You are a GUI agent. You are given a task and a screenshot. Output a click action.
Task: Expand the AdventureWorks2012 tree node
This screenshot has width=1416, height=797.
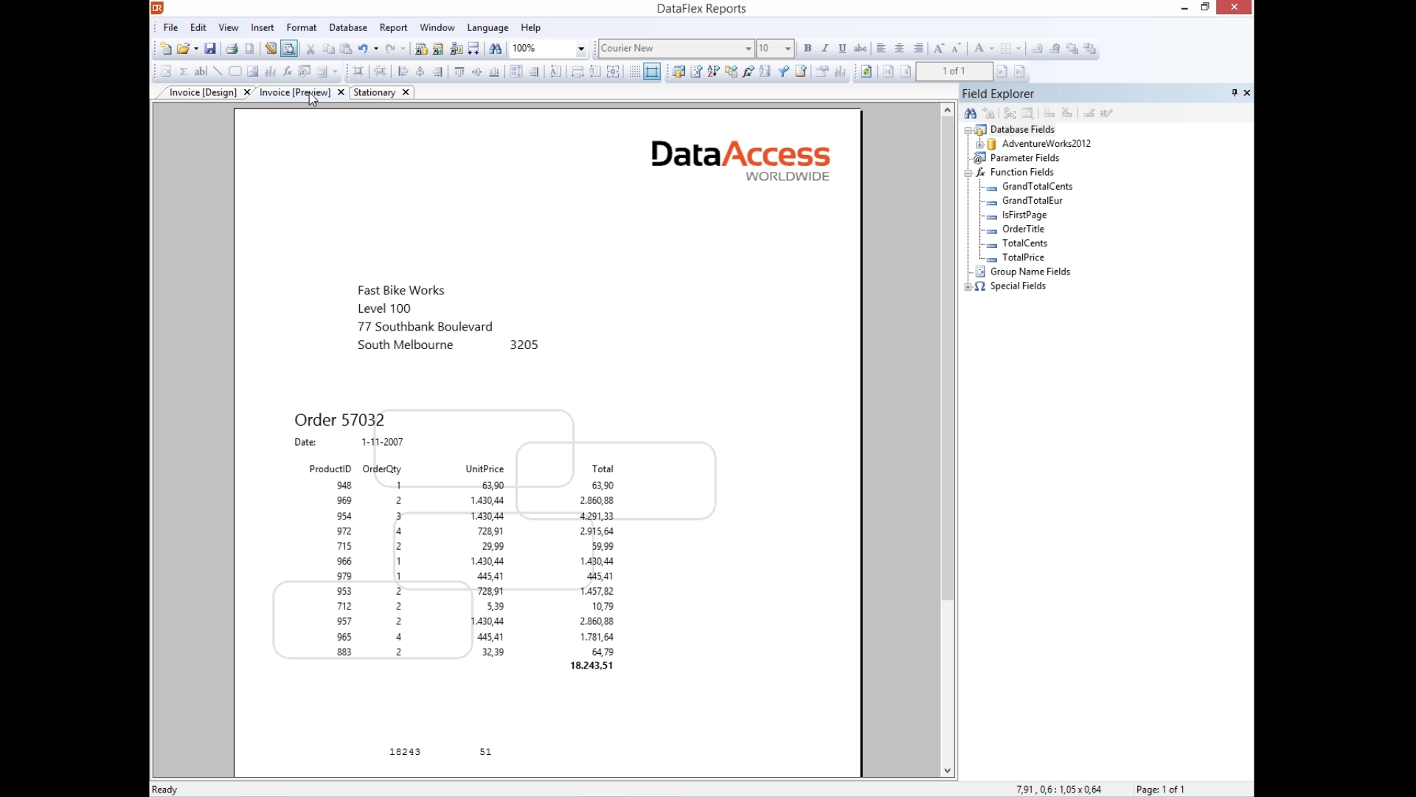pyautogui.click(x=980, y=144)
